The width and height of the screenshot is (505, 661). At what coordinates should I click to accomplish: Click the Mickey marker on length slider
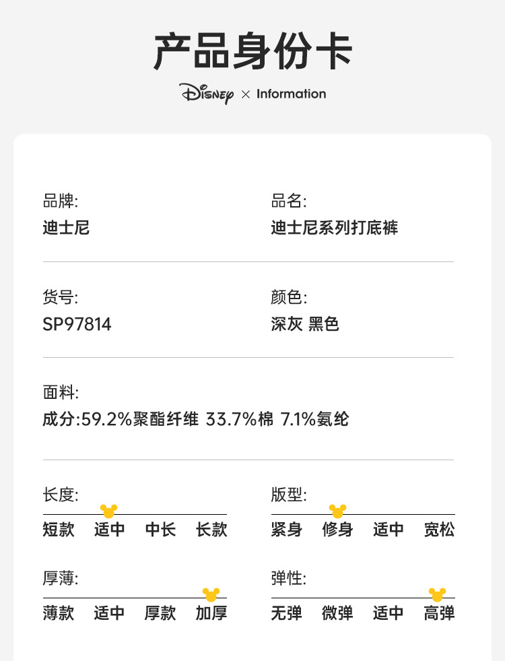pyautogui.click(x=109, y=511)
